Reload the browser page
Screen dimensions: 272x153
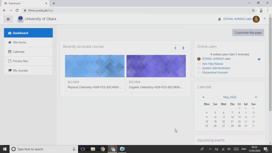[17, 10]
